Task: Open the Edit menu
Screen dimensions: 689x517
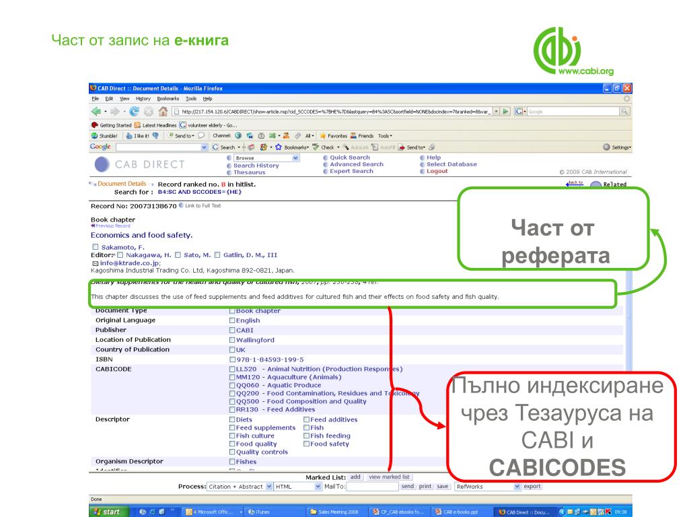Action: coord(109,99)
